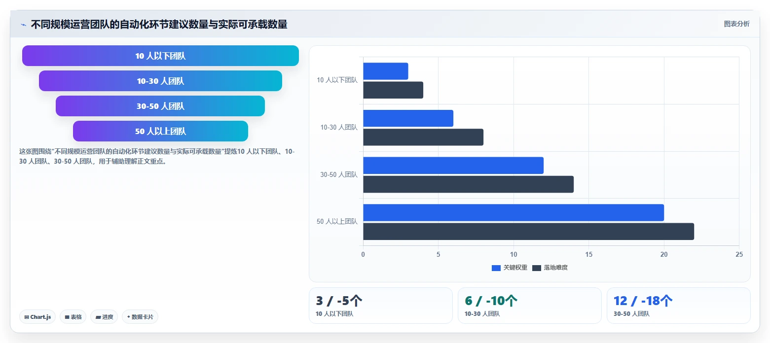Screen dimensions: 770x343
Task: Click the 进度 tag chip
Action: click(x=104, y=317)
